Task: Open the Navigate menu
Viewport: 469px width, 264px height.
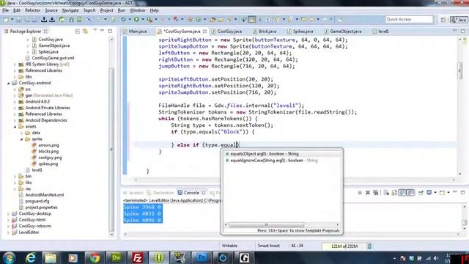Action: (70, 10)
